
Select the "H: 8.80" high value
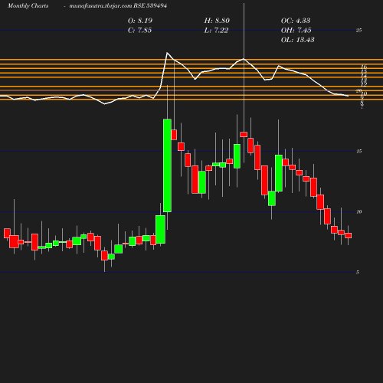pos(217,21)
